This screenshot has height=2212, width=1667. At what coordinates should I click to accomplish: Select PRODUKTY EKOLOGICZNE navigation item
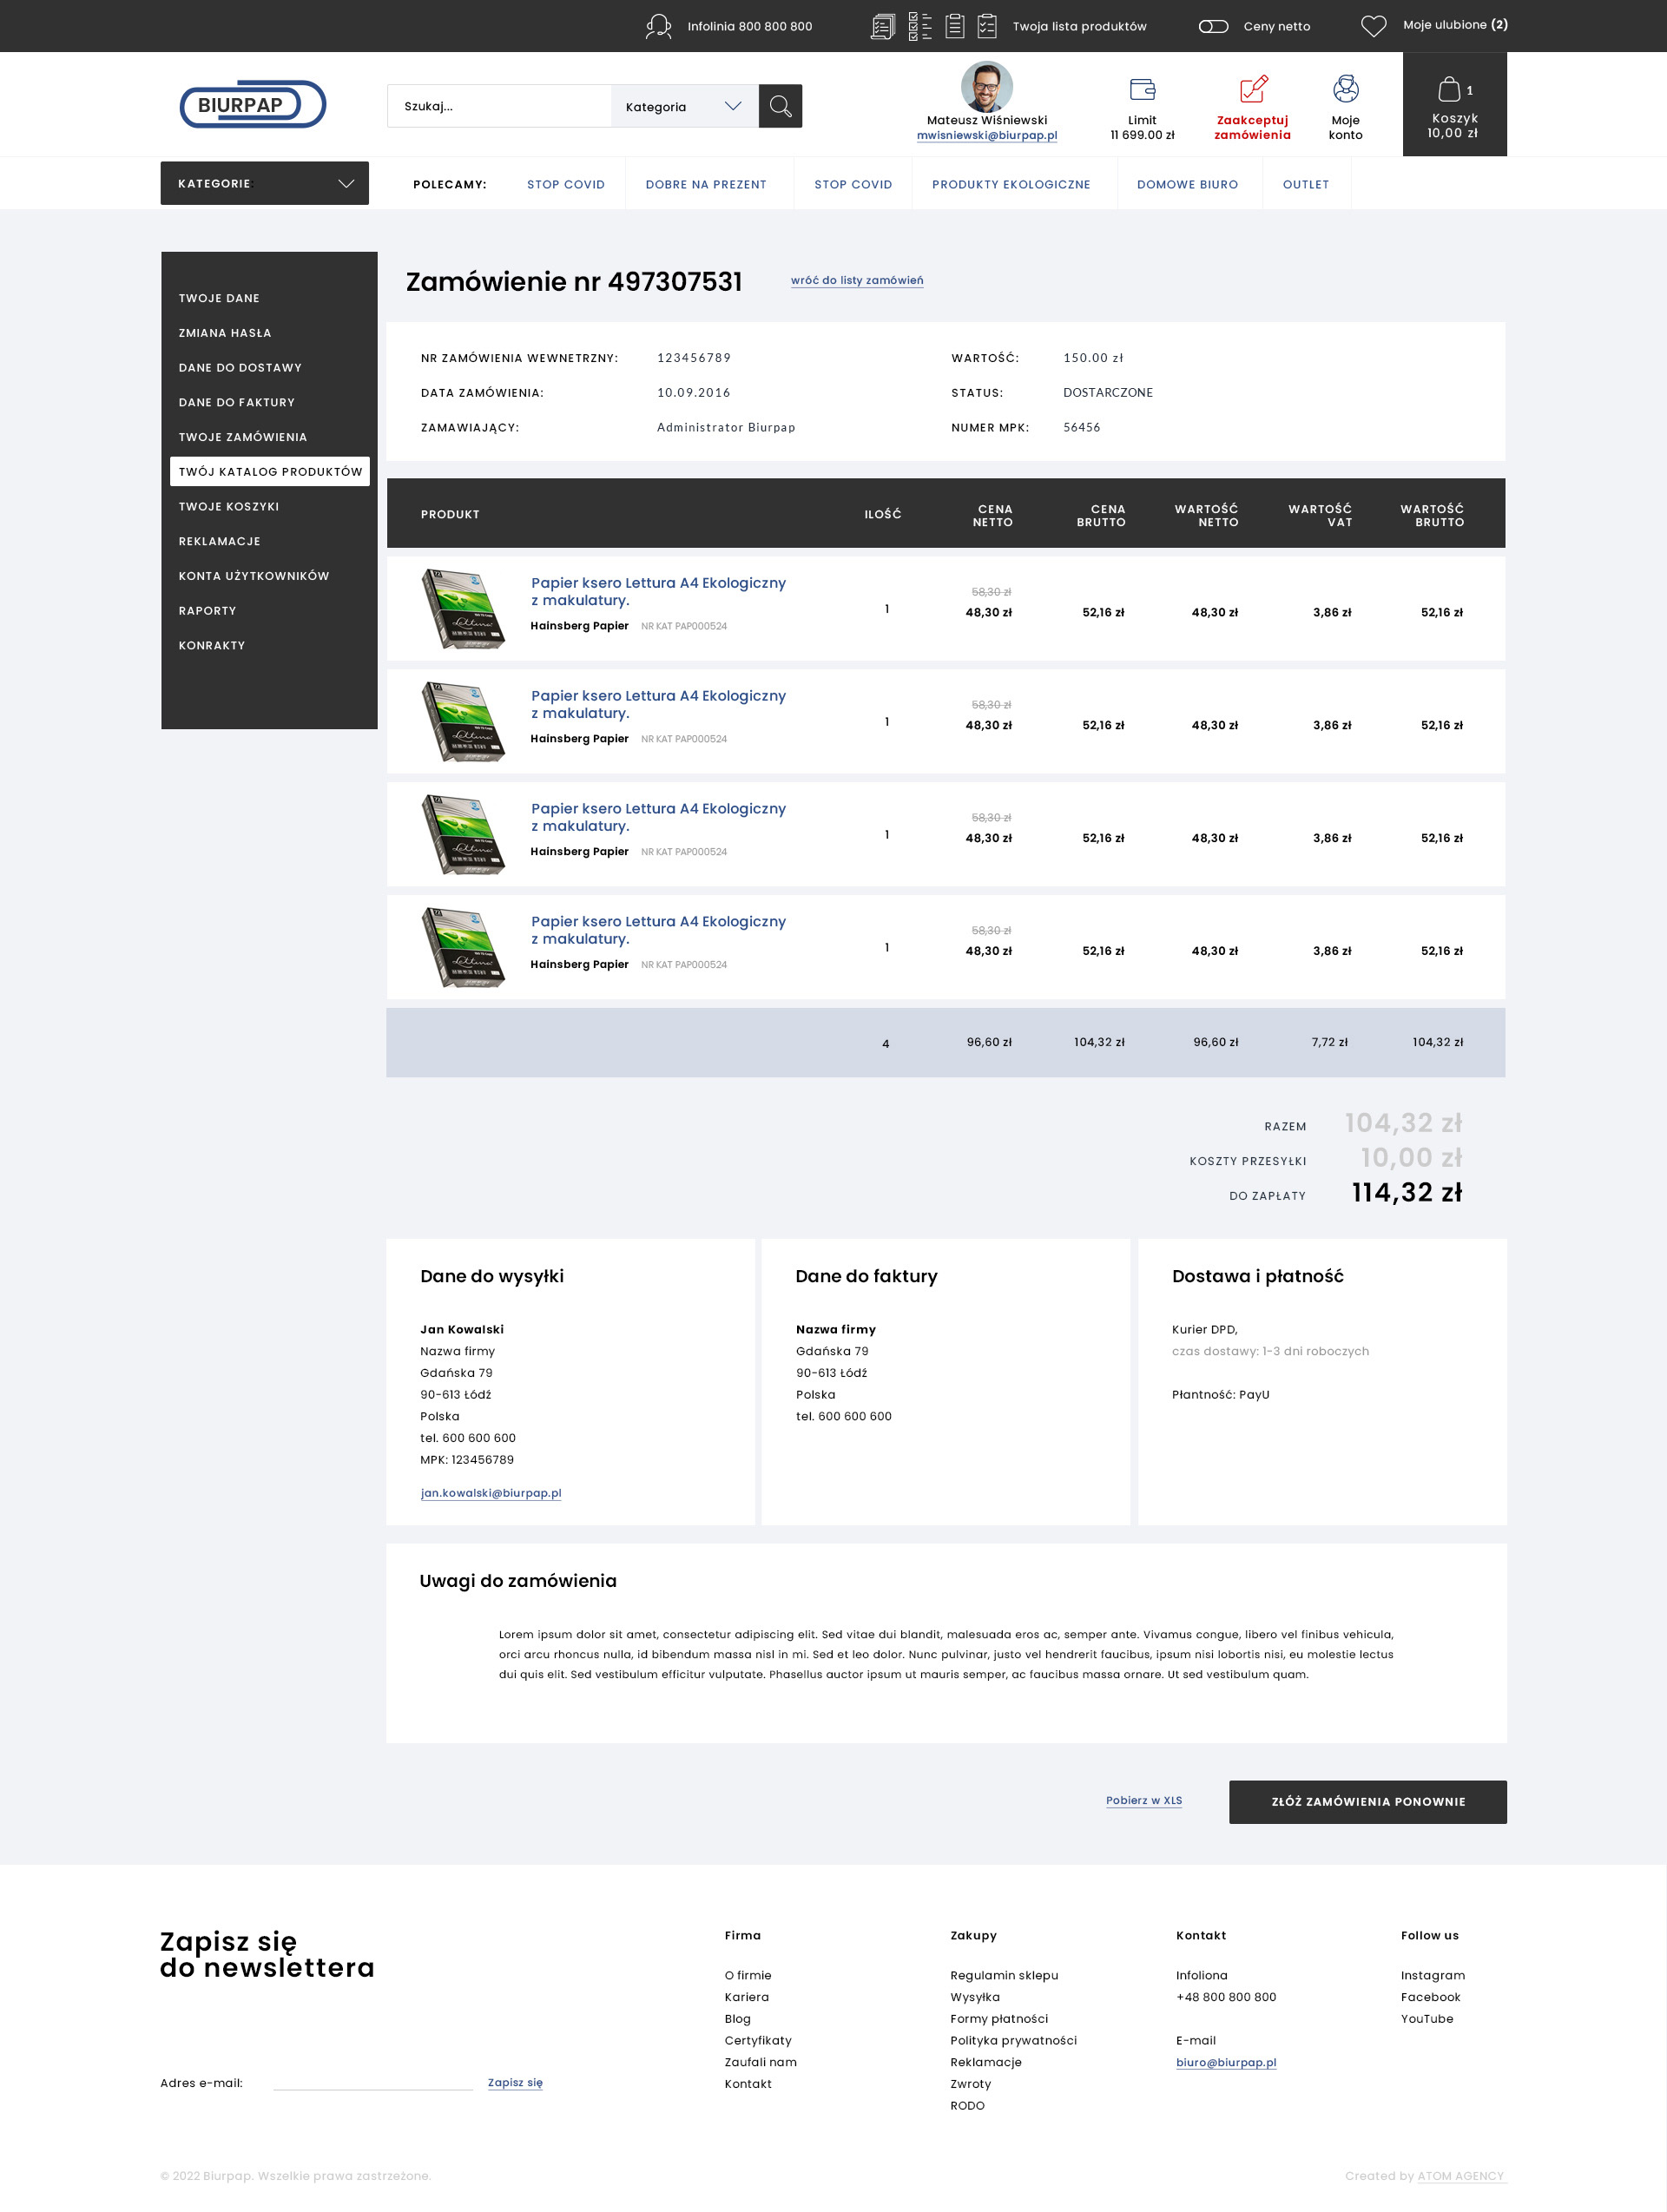point(1011,185)
